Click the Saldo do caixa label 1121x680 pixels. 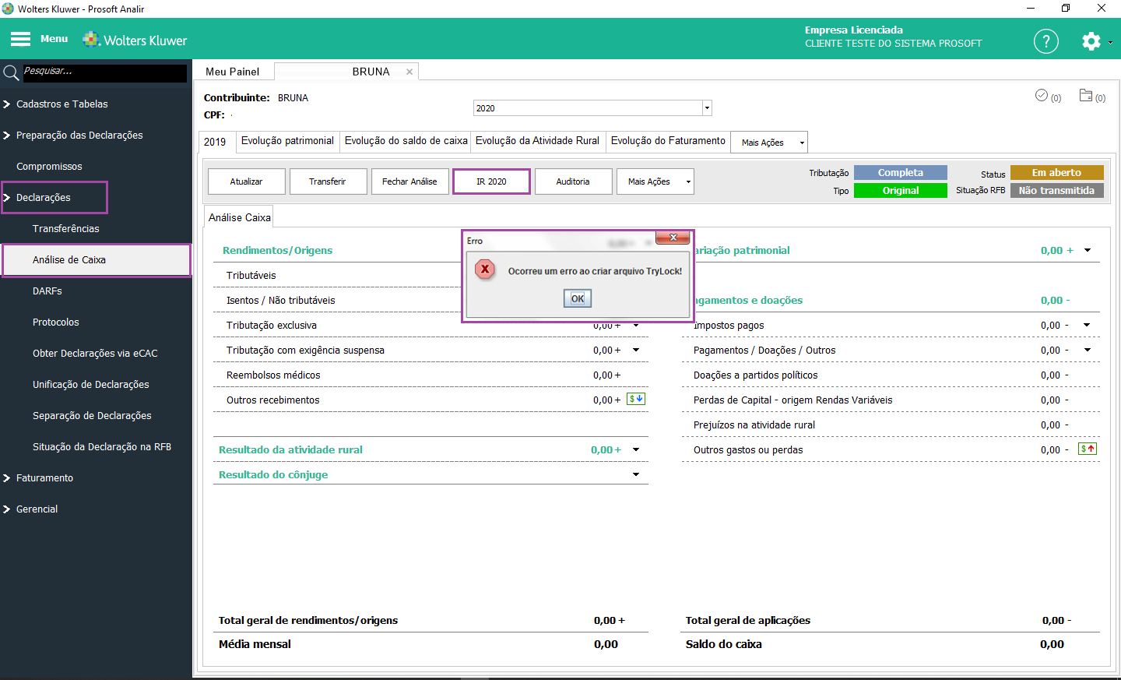tap(724, 644)
